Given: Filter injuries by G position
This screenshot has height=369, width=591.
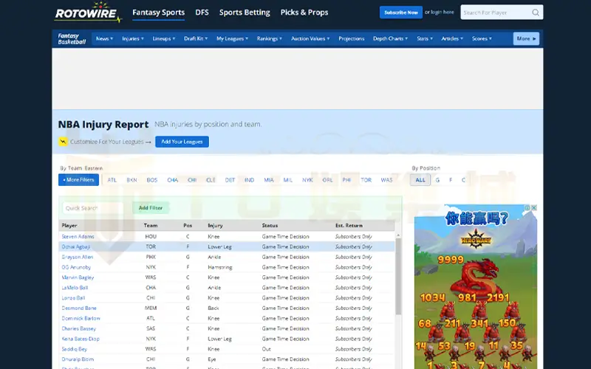Looking at the screenshot, I should pyautogui.click(x=437, y=179).
